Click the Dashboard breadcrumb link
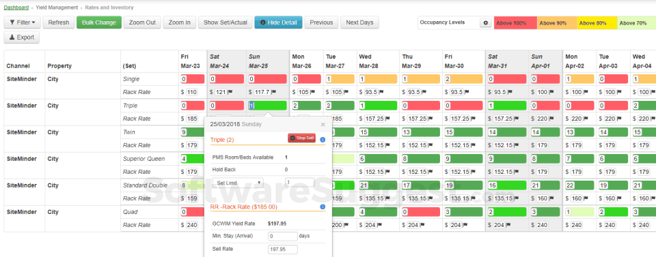This screenshot has width=656, height=257. (x=16, y=7)
